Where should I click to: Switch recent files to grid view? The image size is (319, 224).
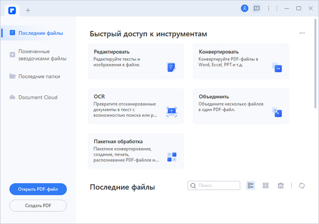[266, 186]
